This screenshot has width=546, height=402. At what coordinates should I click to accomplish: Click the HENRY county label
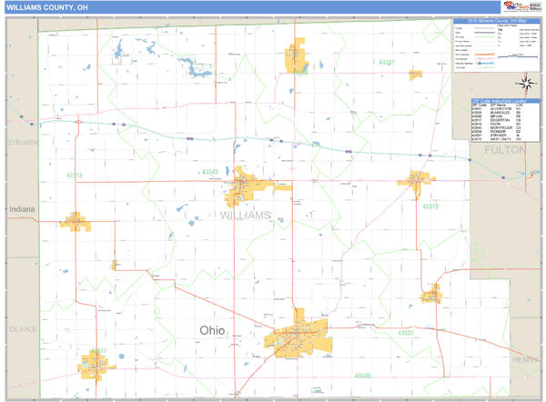[525, 359]
